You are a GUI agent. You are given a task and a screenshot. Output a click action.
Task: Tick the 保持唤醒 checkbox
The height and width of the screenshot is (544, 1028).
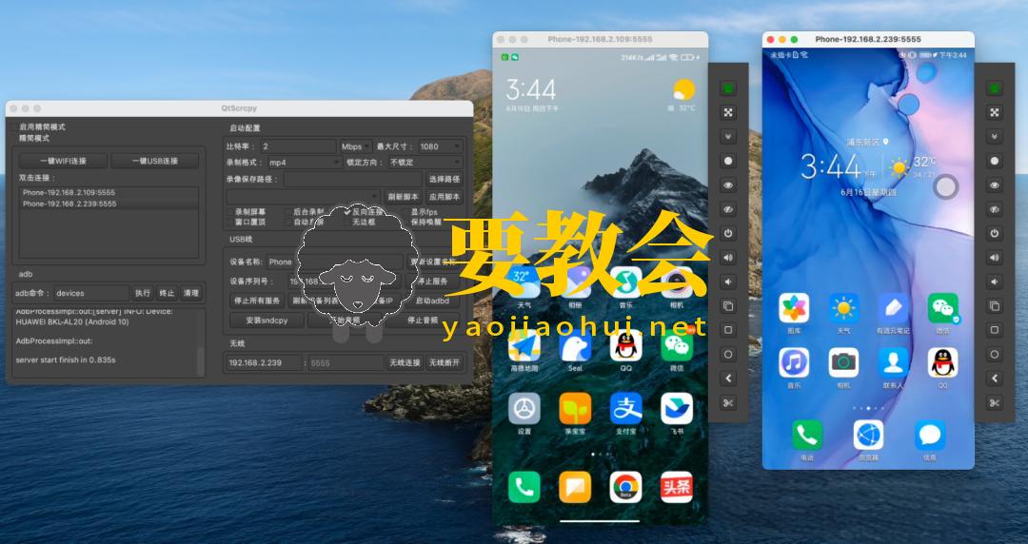point(406,223)
